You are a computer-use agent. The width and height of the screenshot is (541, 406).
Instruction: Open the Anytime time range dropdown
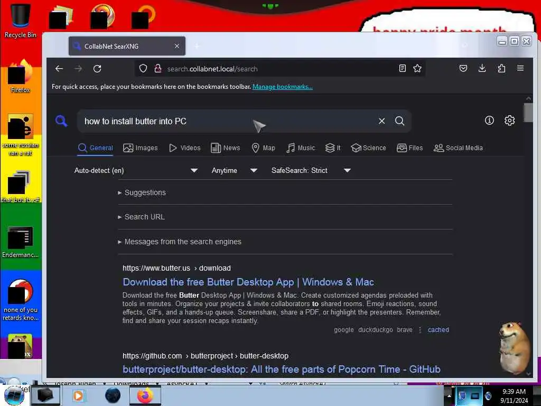235,170
